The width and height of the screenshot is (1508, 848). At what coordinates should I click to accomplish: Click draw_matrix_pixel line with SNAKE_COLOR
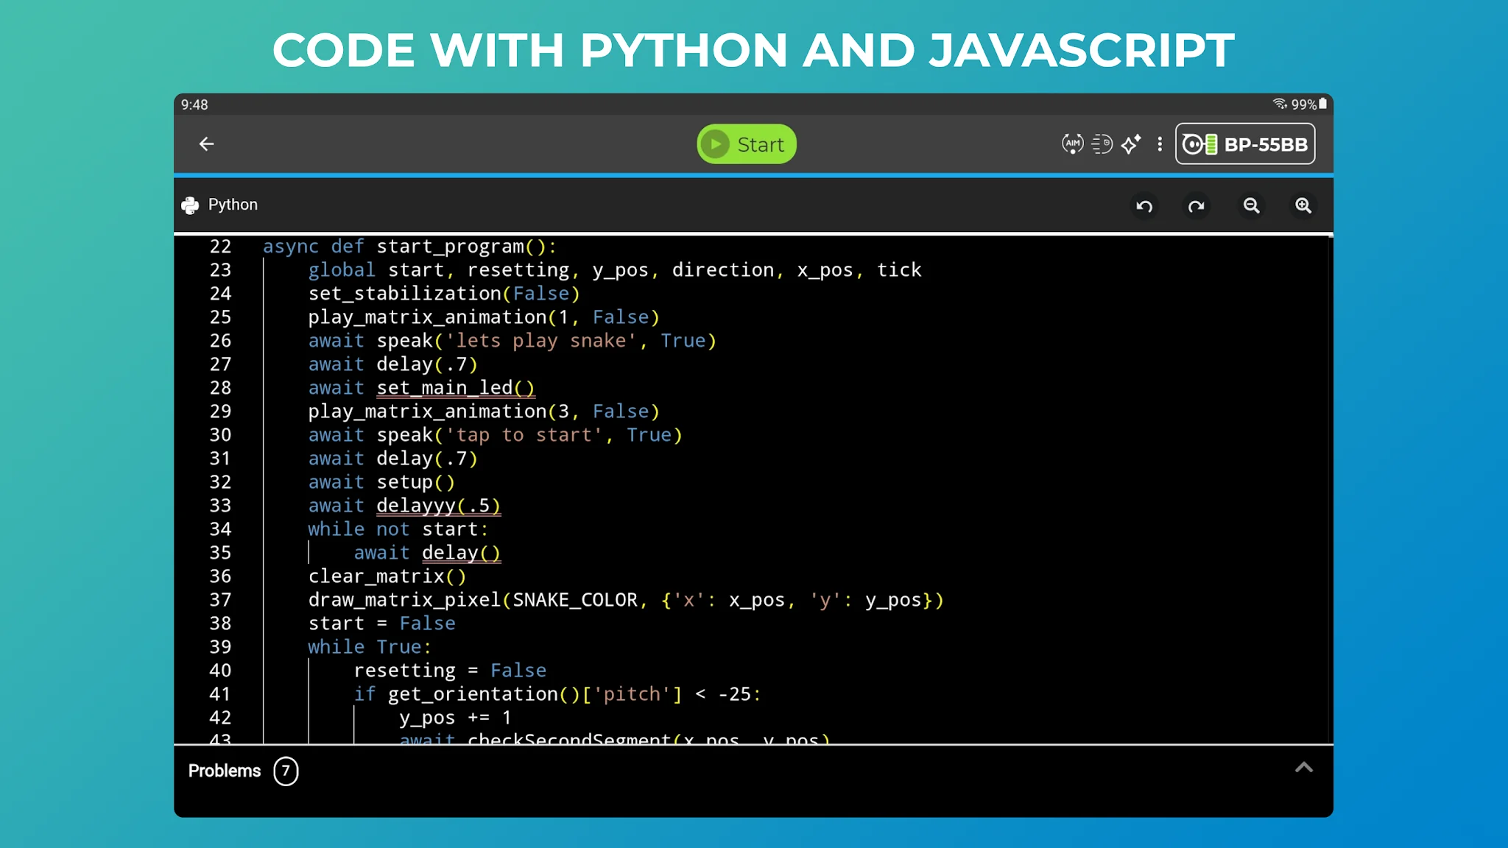pyautogui.click(x=626, y=600)
